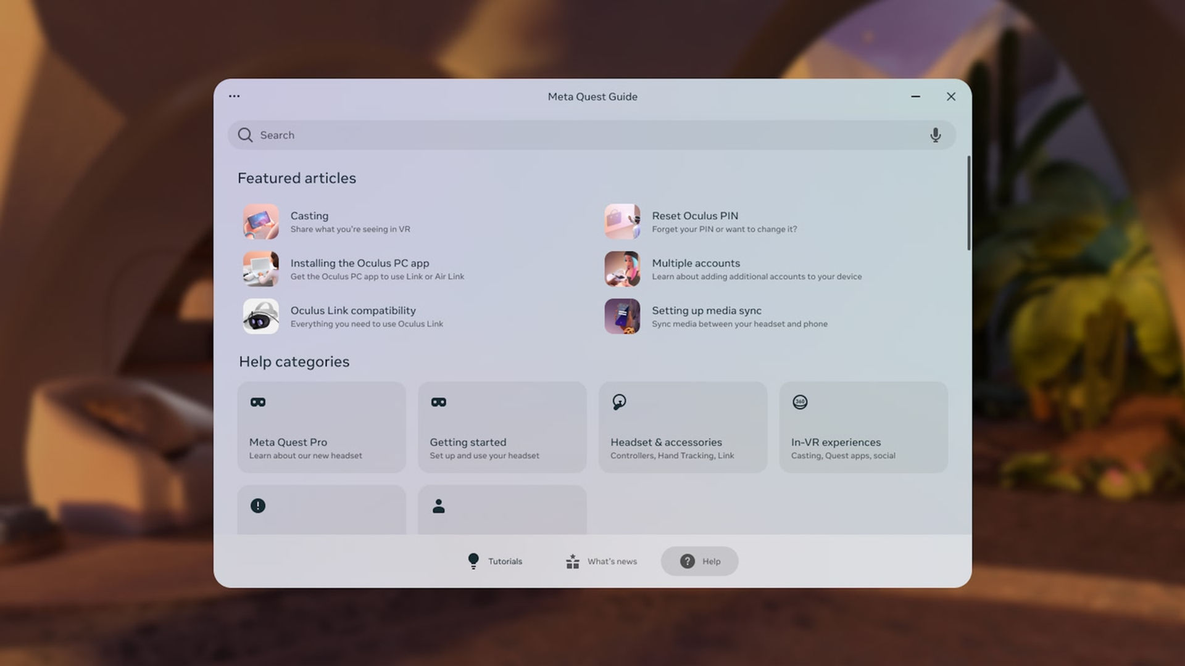
Task: Open the Installing the Oculus PC app thumbnail
Action: 261,269
